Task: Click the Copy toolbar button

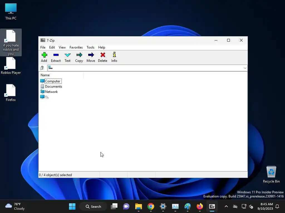Action: [79, 57]
